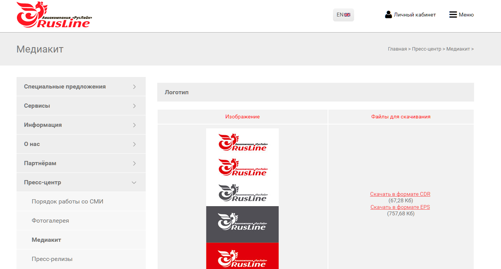Open Порядок работы со СМИ submenu item
This screenshot has width=501, height=269.
coord(81,202)
